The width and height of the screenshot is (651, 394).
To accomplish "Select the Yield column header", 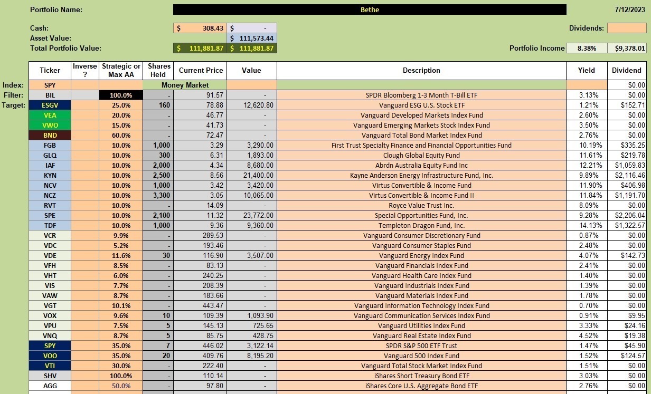I will (x=587, y=70).
